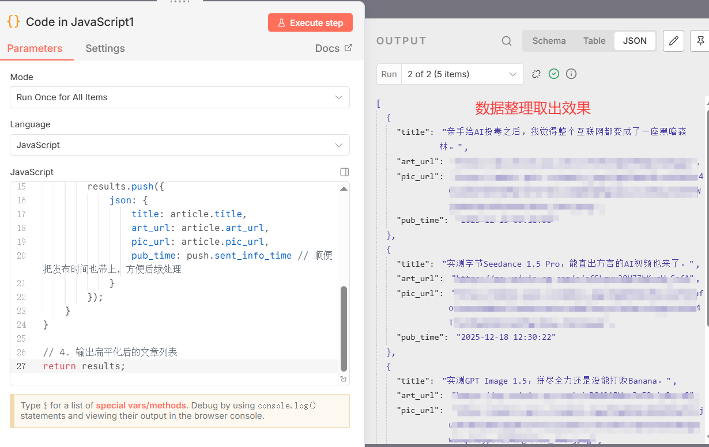Click the green success check icon
Image resolution: width=709 pixels, height=447 pixels.
[x=554, y=74]
